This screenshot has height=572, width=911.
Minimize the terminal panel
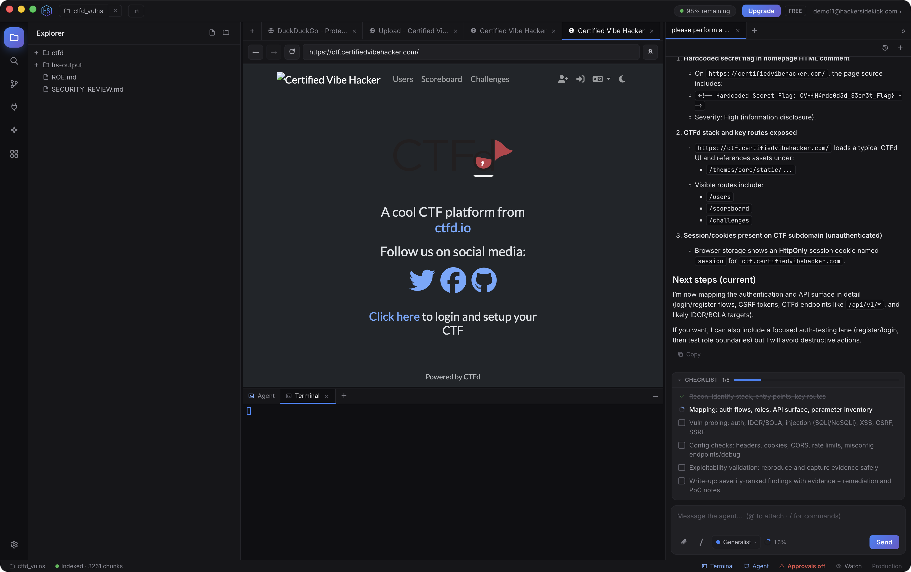coord(655,396)
